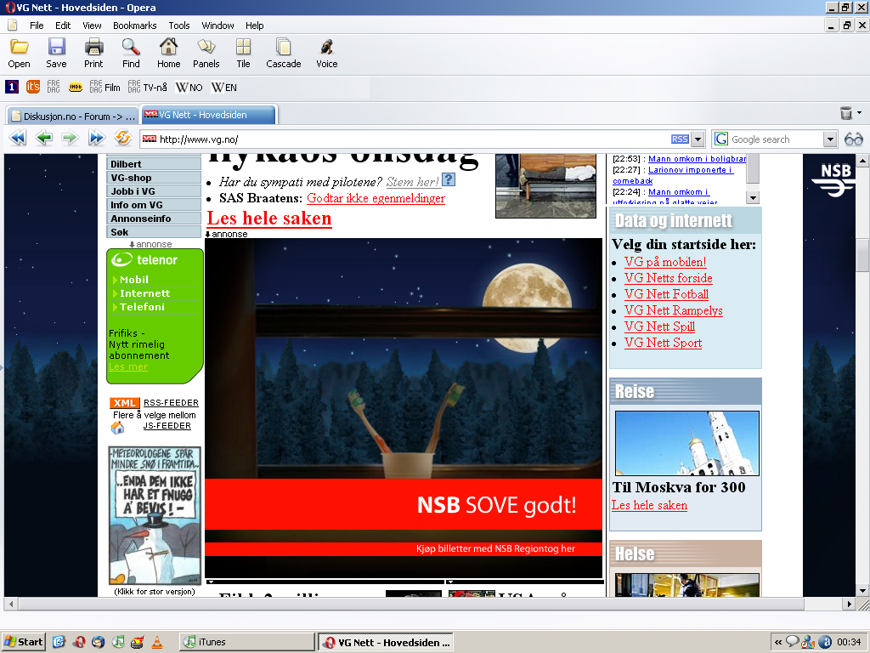
Task: Click the Fast forward navigation button
Action: pyautogui.click(x=97, y=137)
